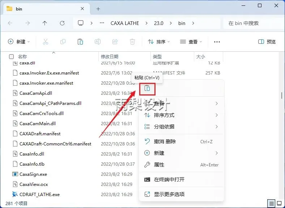
Task: Click the CaxaView.ocx file icon
Action: [15, 184]
